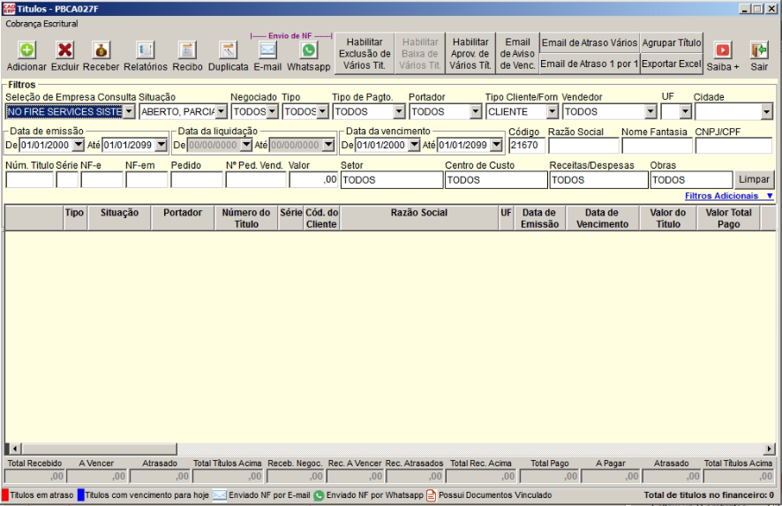The width and height of the screenshot is (782, 506).
Task: Click Email de Atraso Vários button
Action: pos(590,43)
